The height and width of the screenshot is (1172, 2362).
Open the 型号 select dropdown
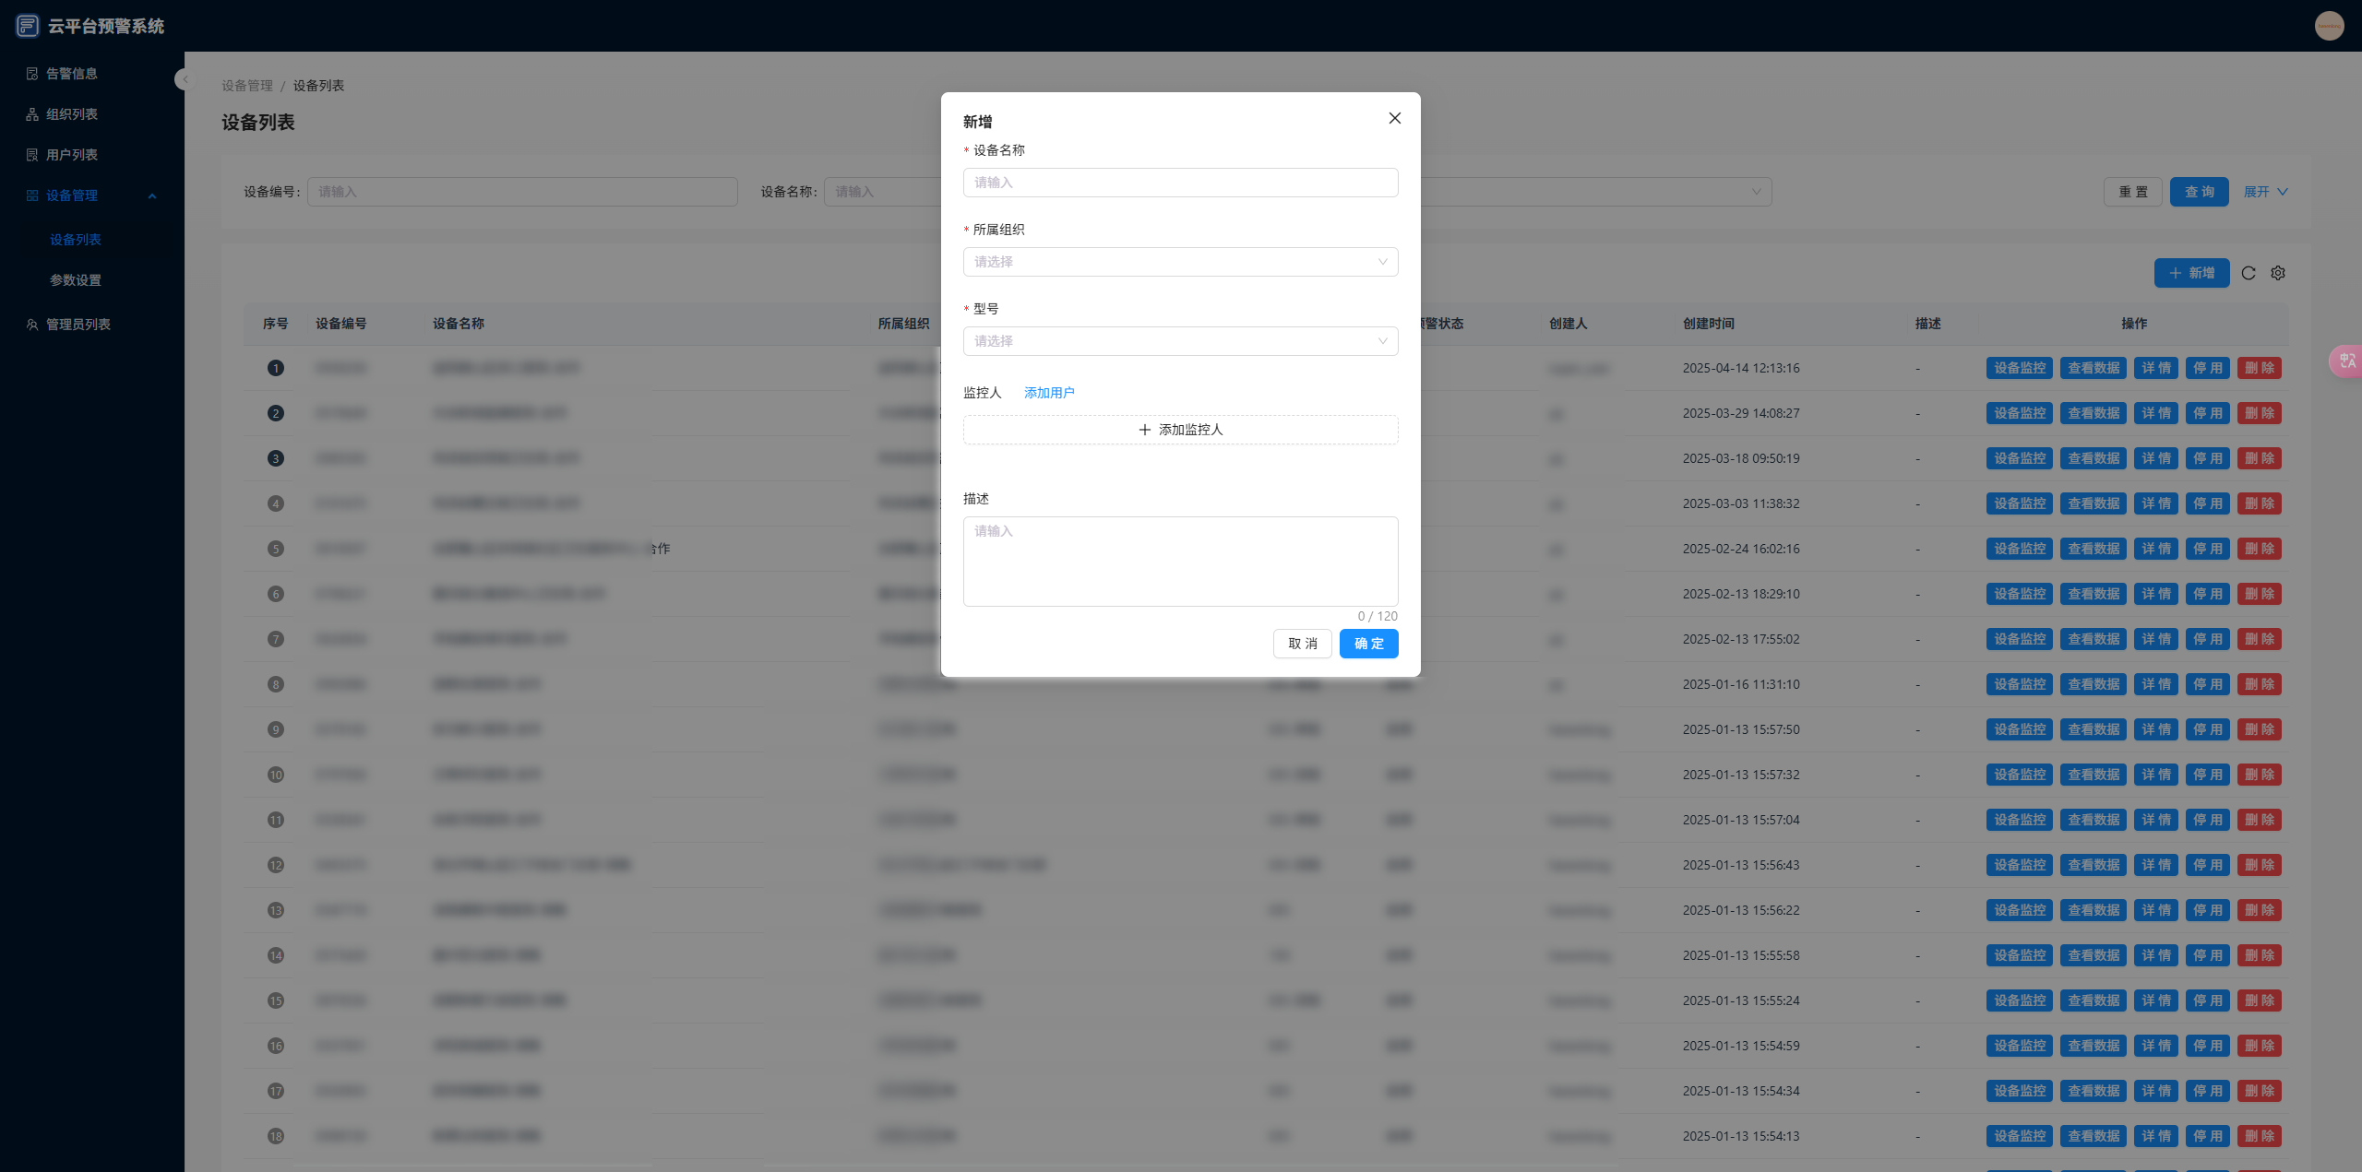[x=1180, y=341]
